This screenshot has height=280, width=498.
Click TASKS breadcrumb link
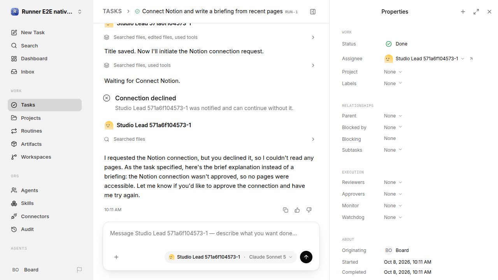coord(112,11)
